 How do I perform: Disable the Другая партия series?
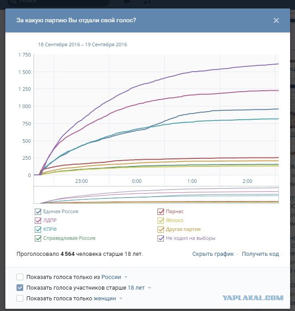(161, 230)
